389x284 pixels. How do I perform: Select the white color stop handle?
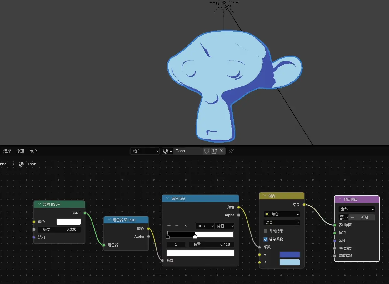(x=195, y=237)
